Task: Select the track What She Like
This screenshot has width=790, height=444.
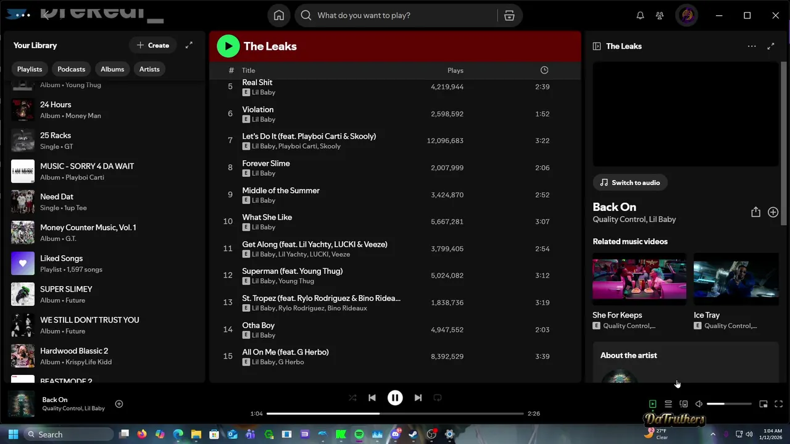Action: point(267,217)
